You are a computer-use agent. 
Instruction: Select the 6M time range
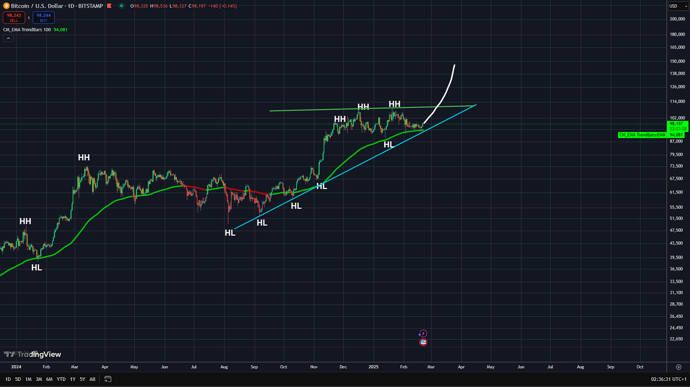click(49, 379)
